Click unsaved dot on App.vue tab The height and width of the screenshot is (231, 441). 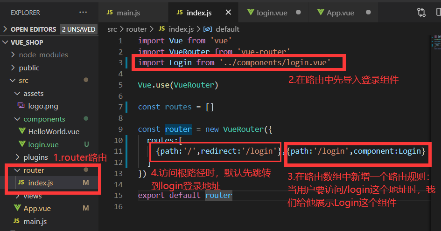[x=368, y=13]
